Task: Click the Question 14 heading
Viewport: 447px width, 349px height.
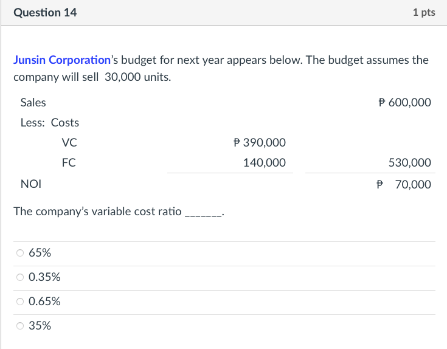Action: click(45, 13)
